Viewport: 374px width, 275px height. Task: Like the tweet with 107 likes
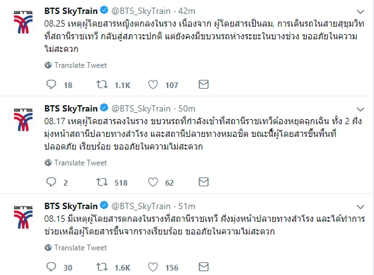click(x=153, y=84)
